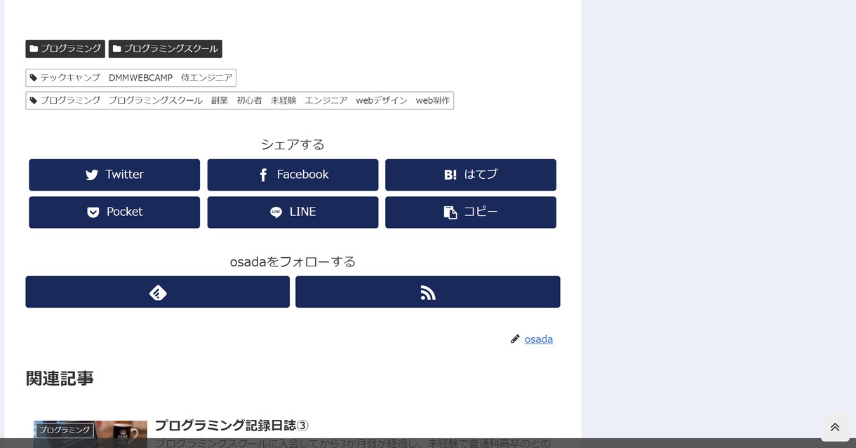Copy the link with the コピー button
The width and height of the screenshot is (856, 448).
(x=471, y=212)
